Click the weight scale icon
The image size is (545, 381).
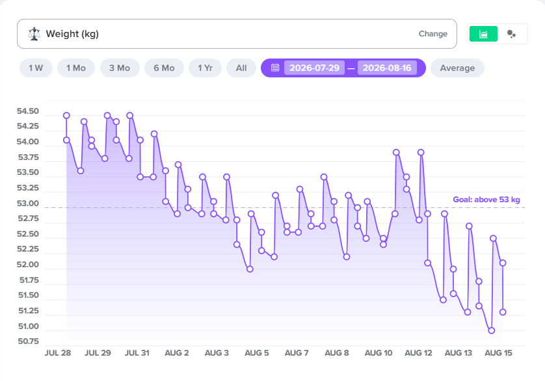[x=34, y=34]
